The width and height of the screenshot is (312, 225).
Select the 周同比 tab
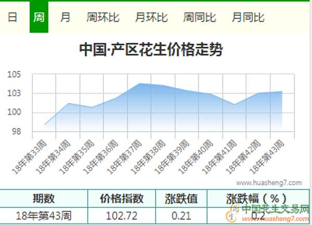[x=200, y=17]
